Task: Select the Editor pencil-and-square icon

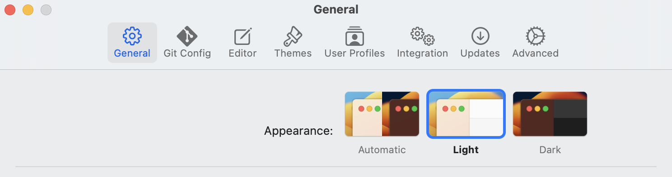Action: click(x=243, y=36)
